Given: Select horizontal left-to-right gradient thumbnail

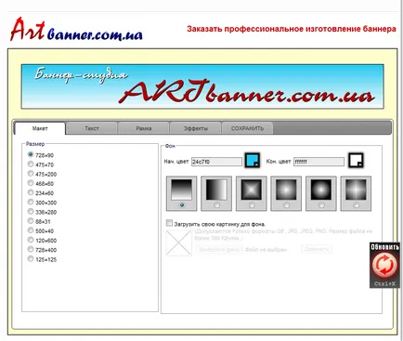Looking at the screenshot, I should (216, 190).
